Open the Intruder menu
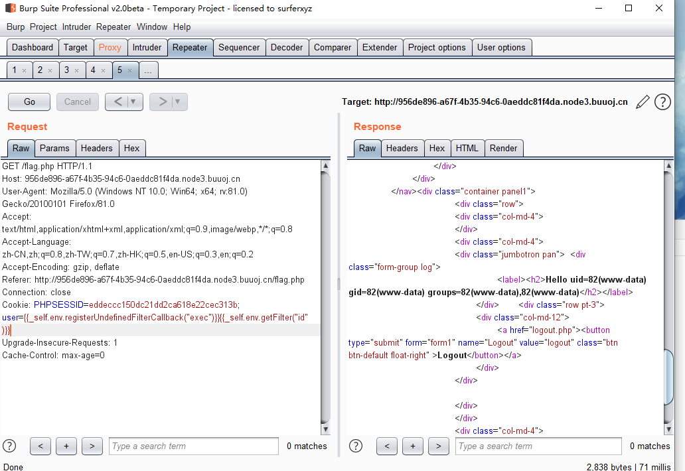Screen dimensions: 685x471 click(76, 27)
